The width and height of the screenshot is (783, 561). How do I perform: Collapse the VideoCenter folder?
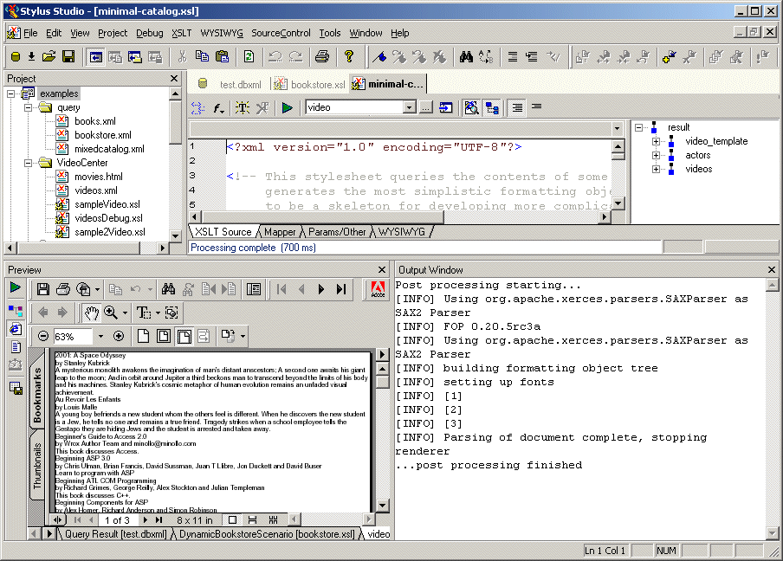[x=28, y=163]
